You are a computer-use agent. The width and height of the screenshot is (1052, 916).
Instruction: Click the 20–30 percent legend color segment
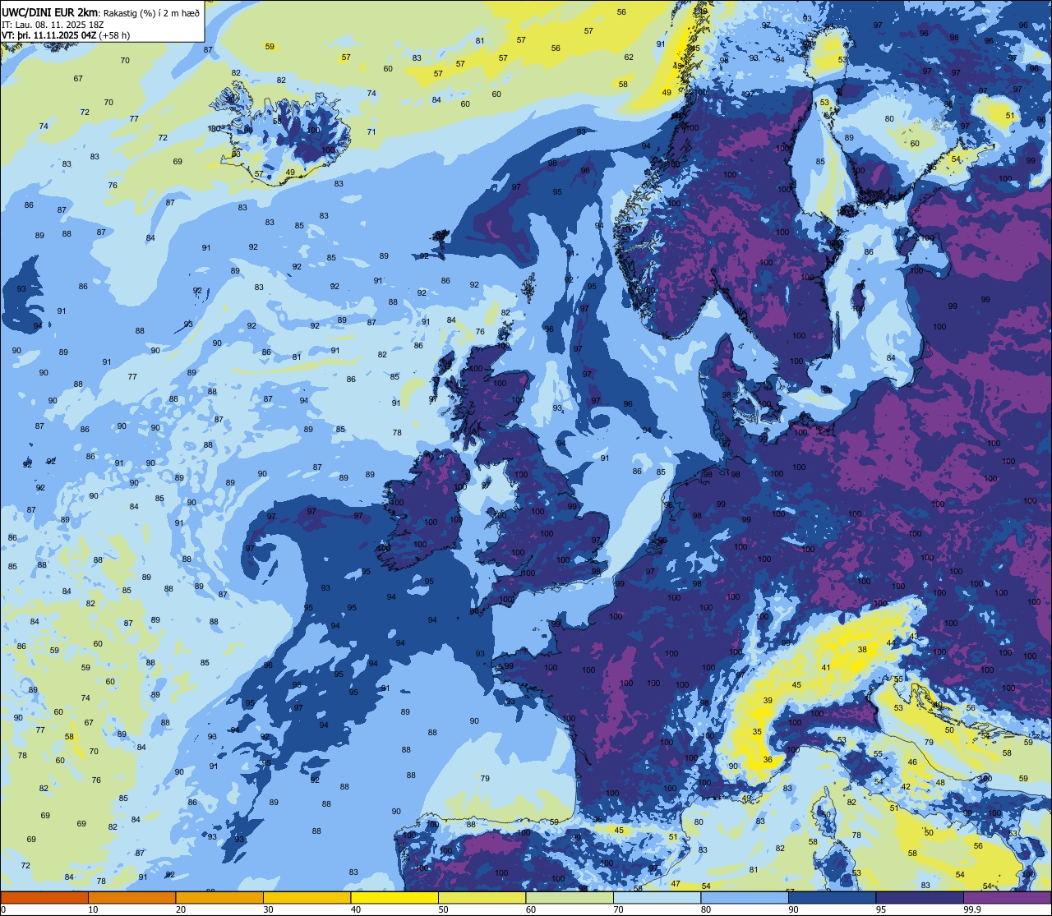pyautogui.click(x=219, y=897)
